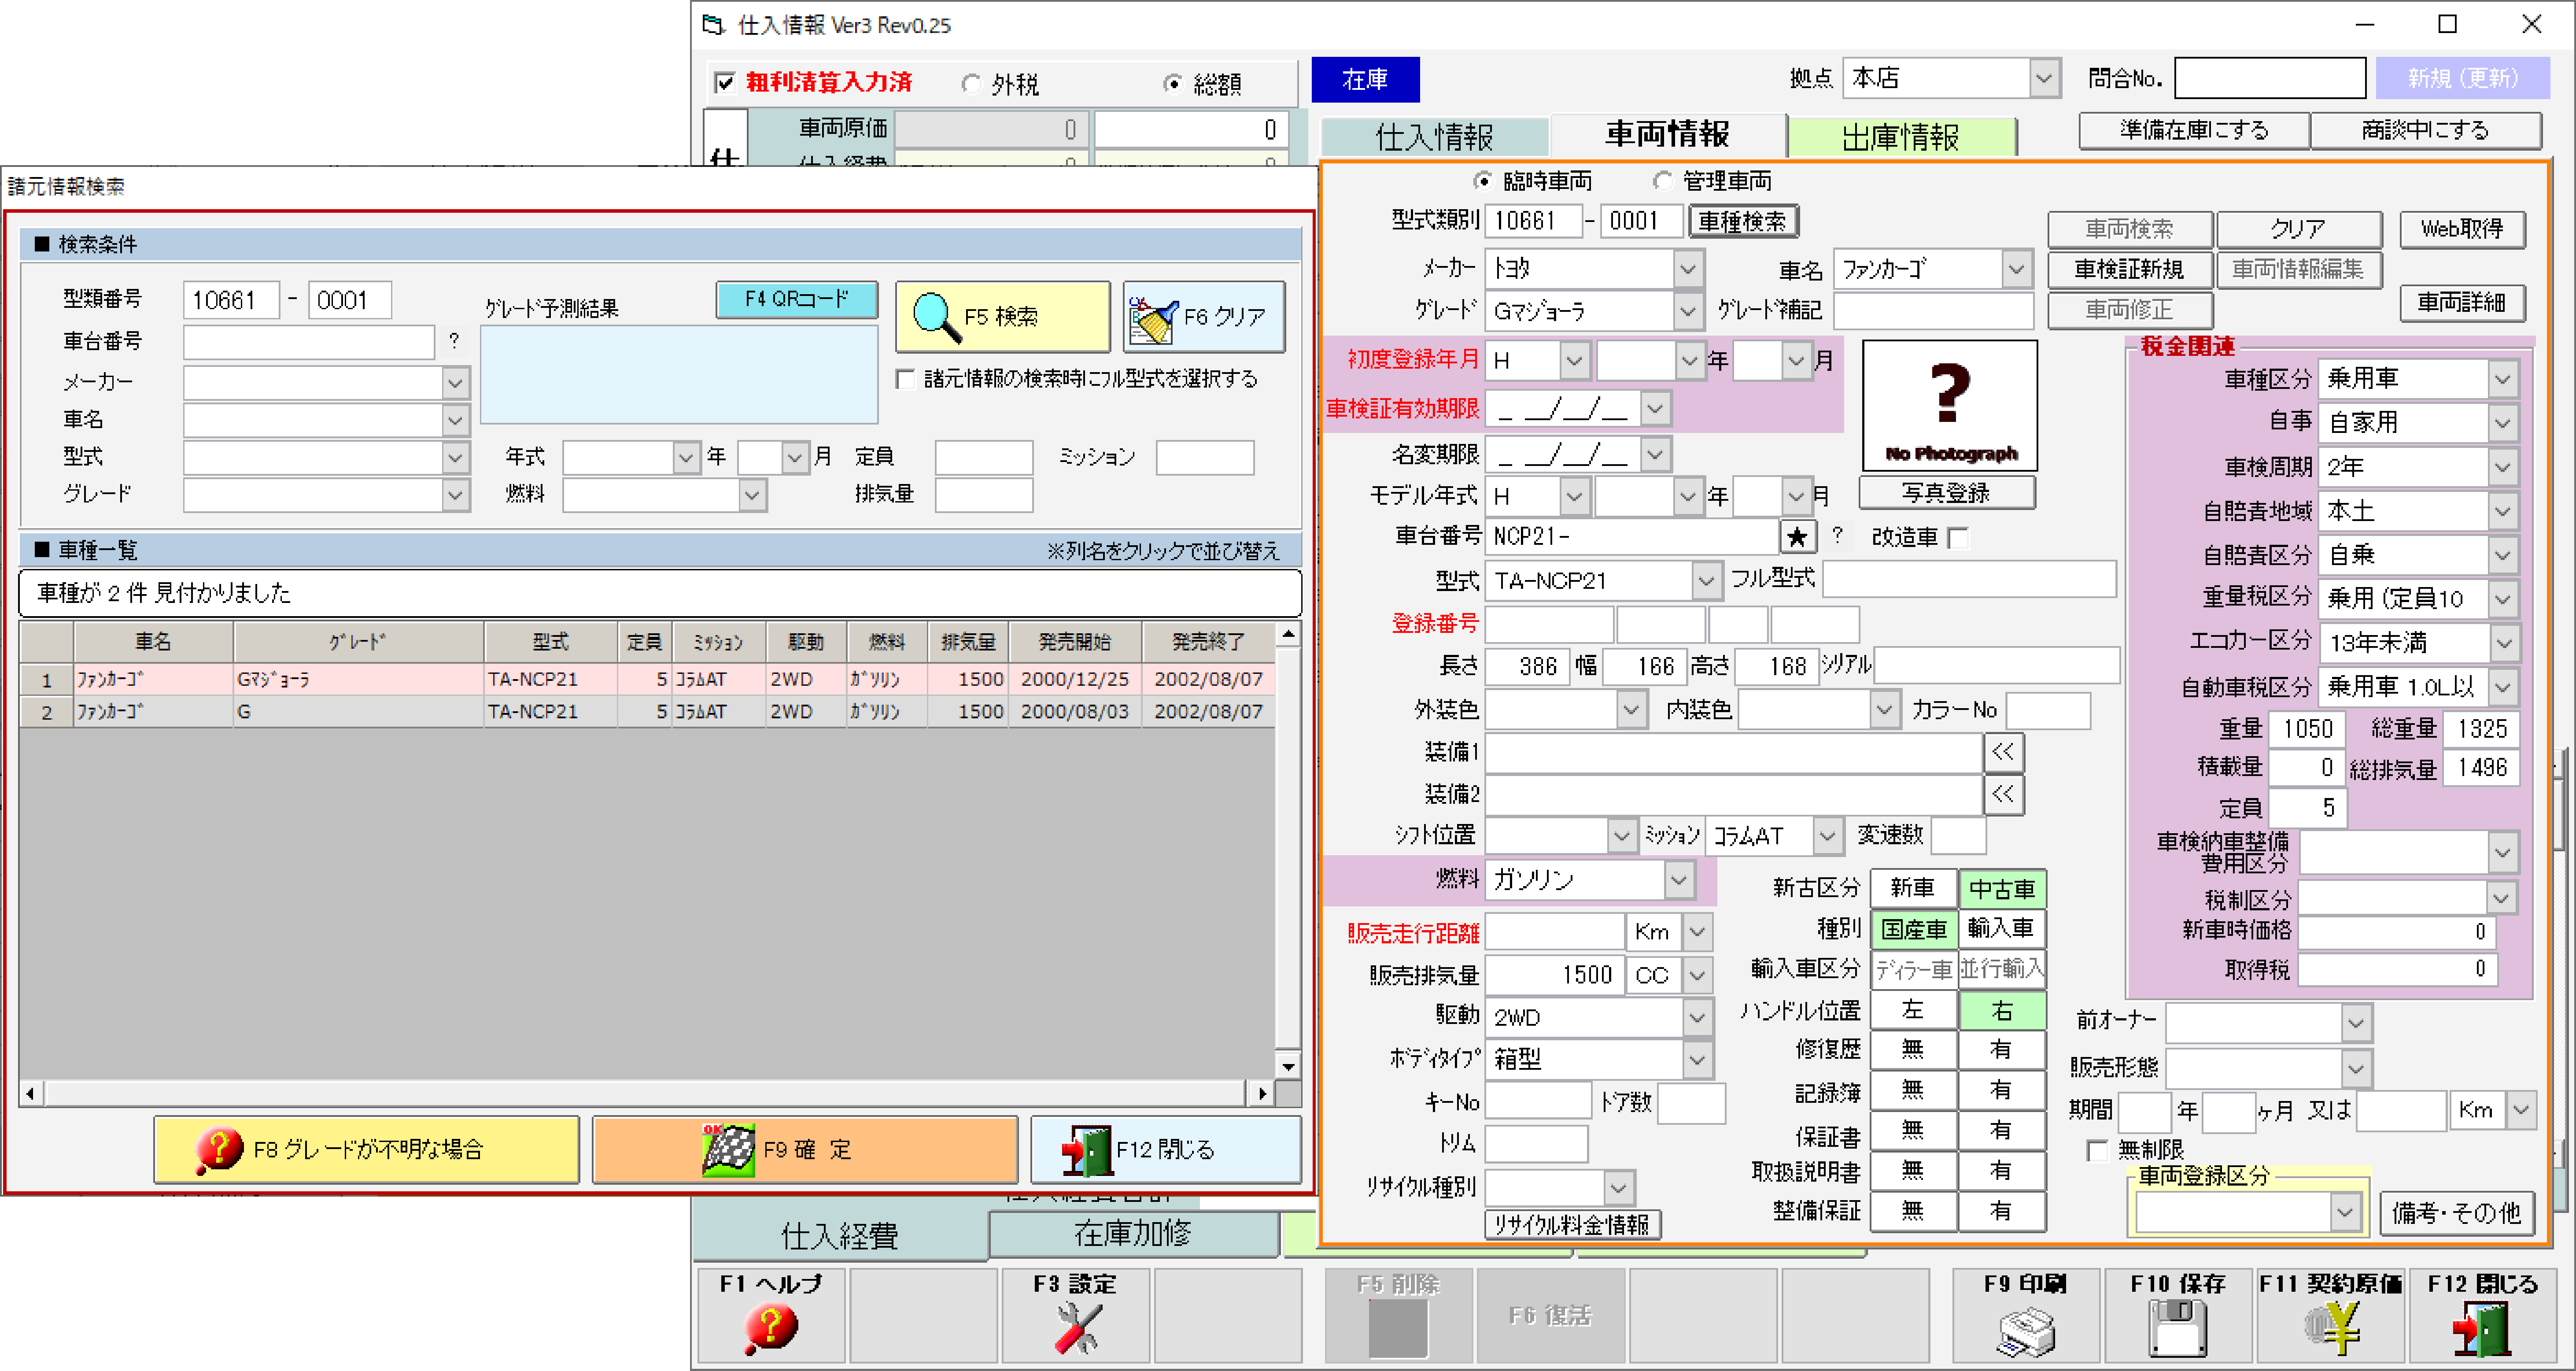This screenshot has height=1371, width=2576.
Task: Toggle 無制限 checkbox
Action: pos(2097,1150)
